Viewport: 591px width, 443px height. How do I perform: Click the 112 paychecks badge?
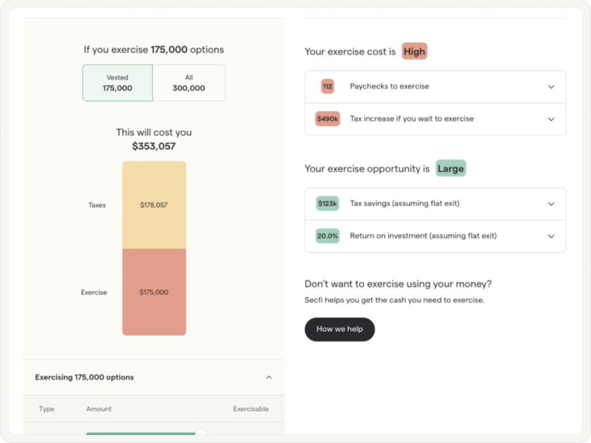click(x=327, y=87)
